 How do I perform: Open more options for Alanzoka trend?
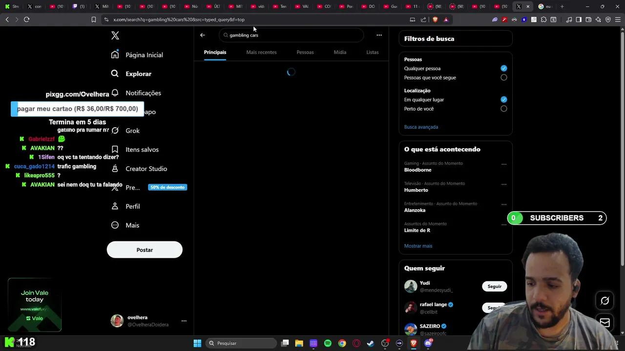(504, 204)
